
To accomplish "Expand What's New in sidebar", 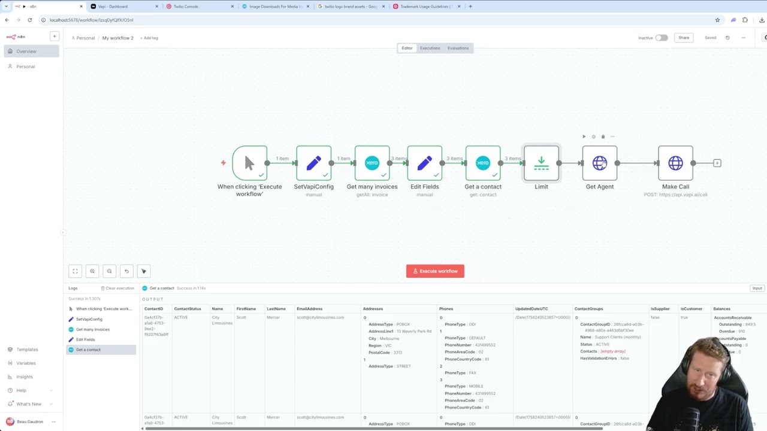I will [30, 404].
